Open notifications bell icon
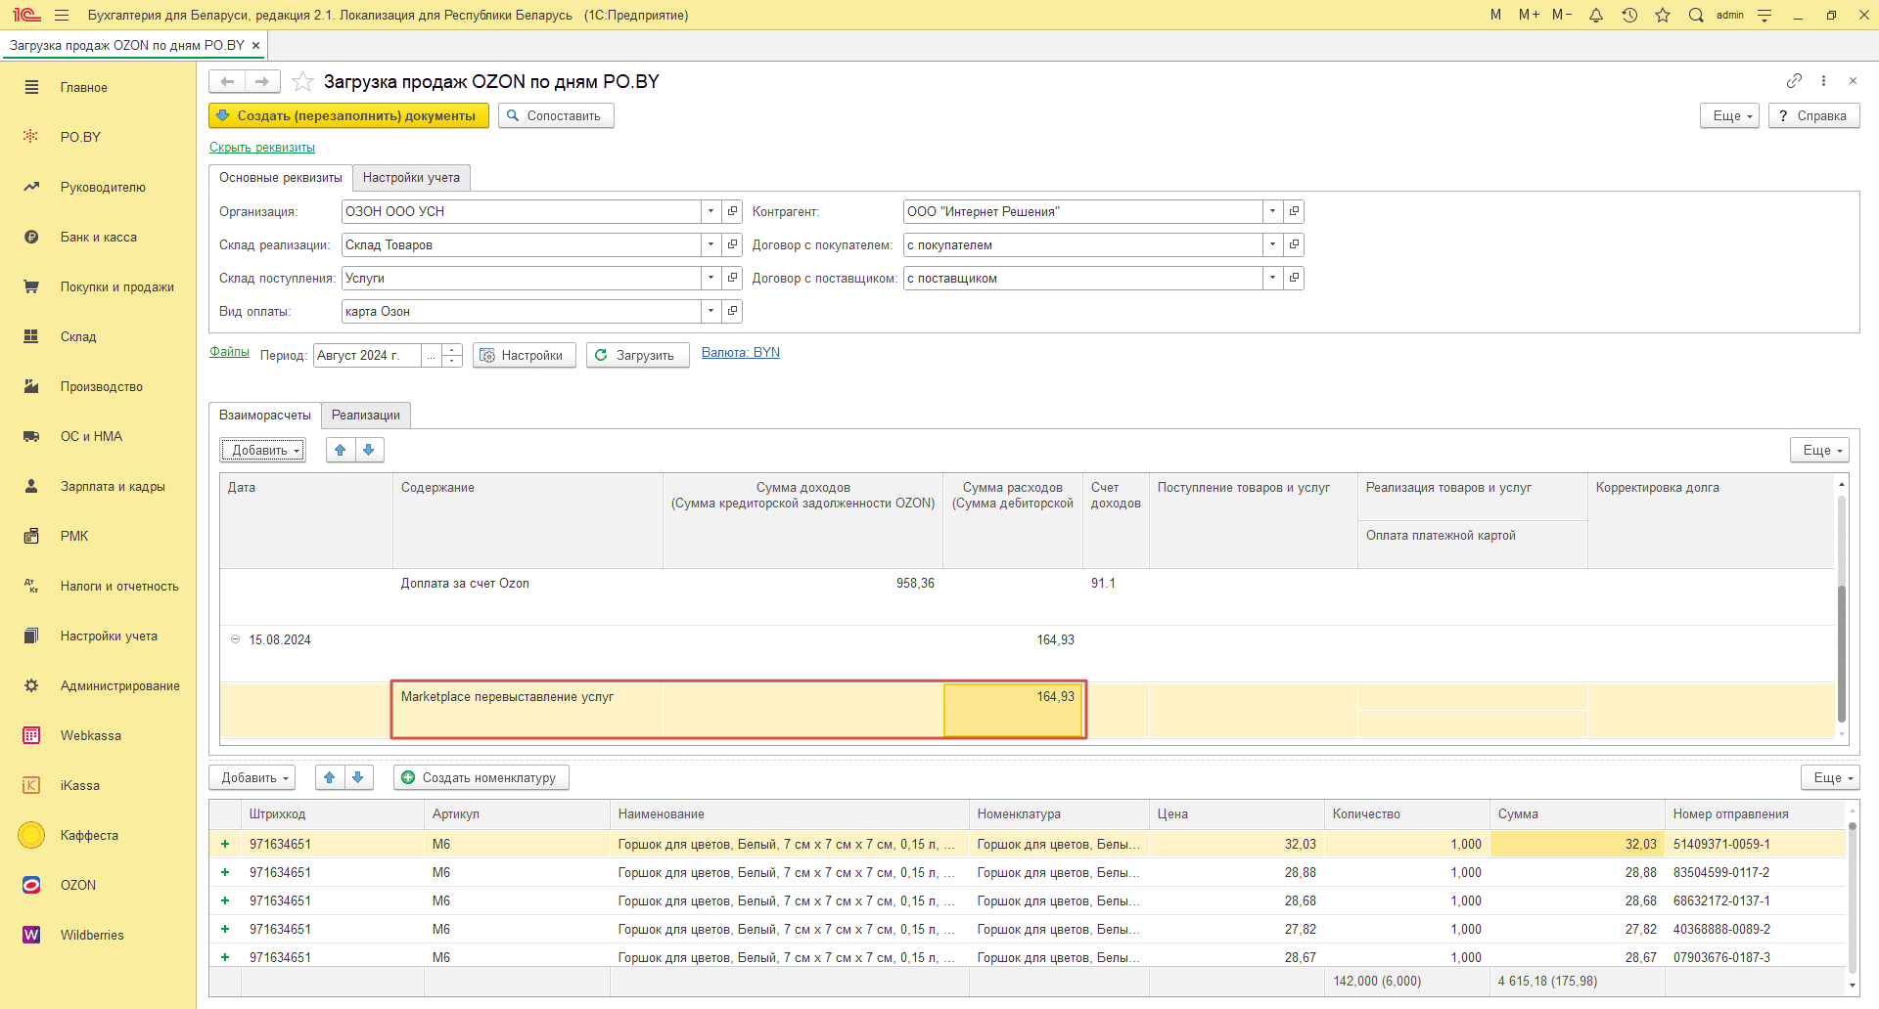 (x=1596, y=15)
